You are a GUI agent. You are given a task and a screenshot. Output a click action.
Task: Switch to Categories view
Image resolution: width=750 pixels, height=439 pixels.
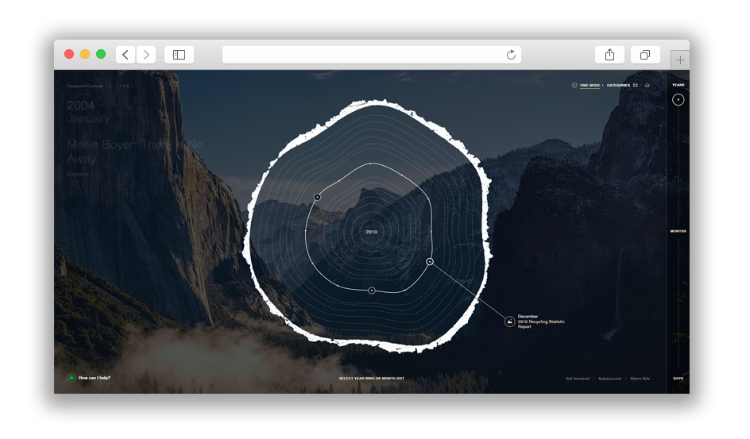tap(618, 85)
